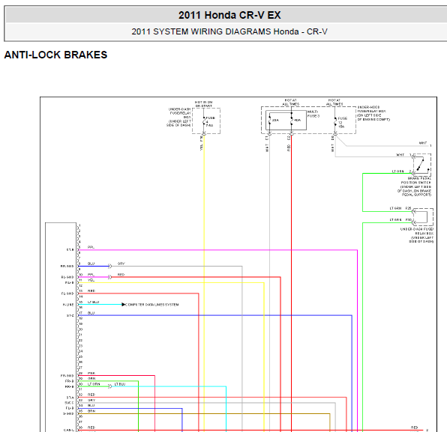
Task: Click the "HOT AT ALL TIMES" label above the multi-fuse
Action: tap(290, 102)
